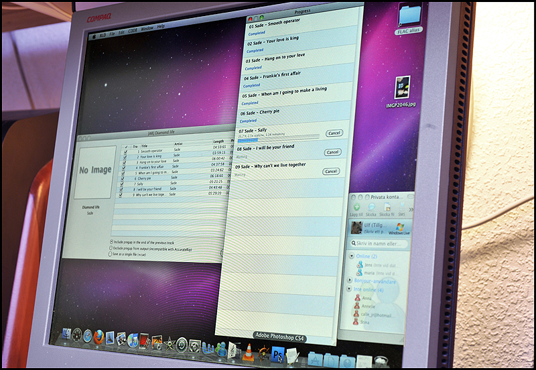
Task: Select offline contact Anna
Action: click(363, 298)
